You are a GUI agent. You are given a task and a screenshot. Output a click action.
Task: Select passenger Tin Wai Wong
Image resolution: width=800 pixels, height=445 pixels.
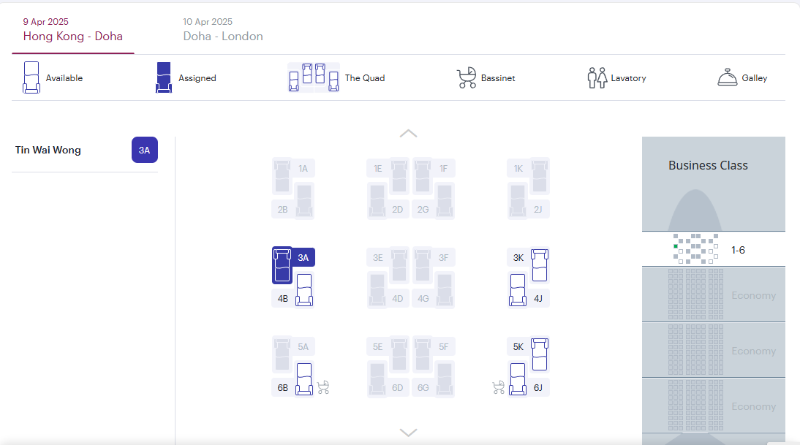click(48, 151)
